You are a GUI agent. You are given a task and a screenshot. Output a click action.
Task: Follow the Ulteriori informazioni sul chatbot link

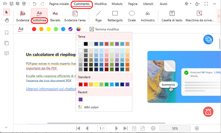point(51,89)
